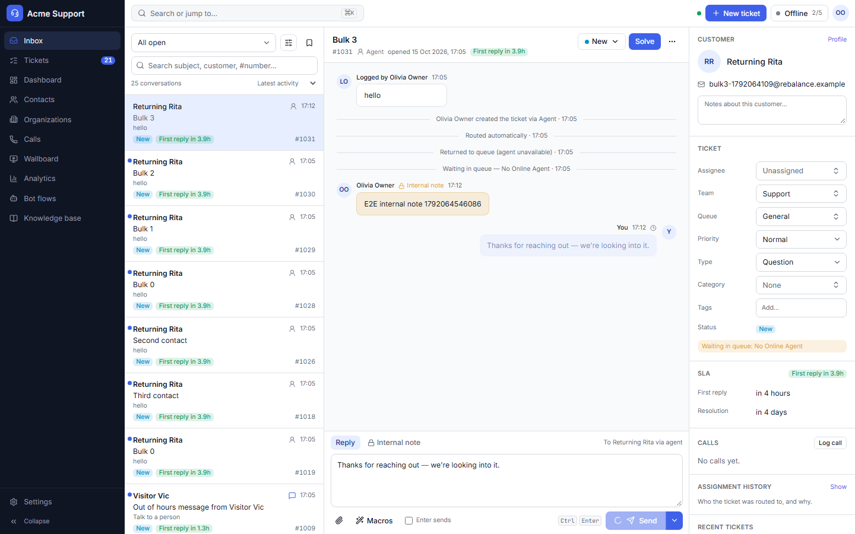Open Analytics from the sidebar
The width and height of the screenshot is (855, 534).
pyautogui.click(x=62, y=179)
